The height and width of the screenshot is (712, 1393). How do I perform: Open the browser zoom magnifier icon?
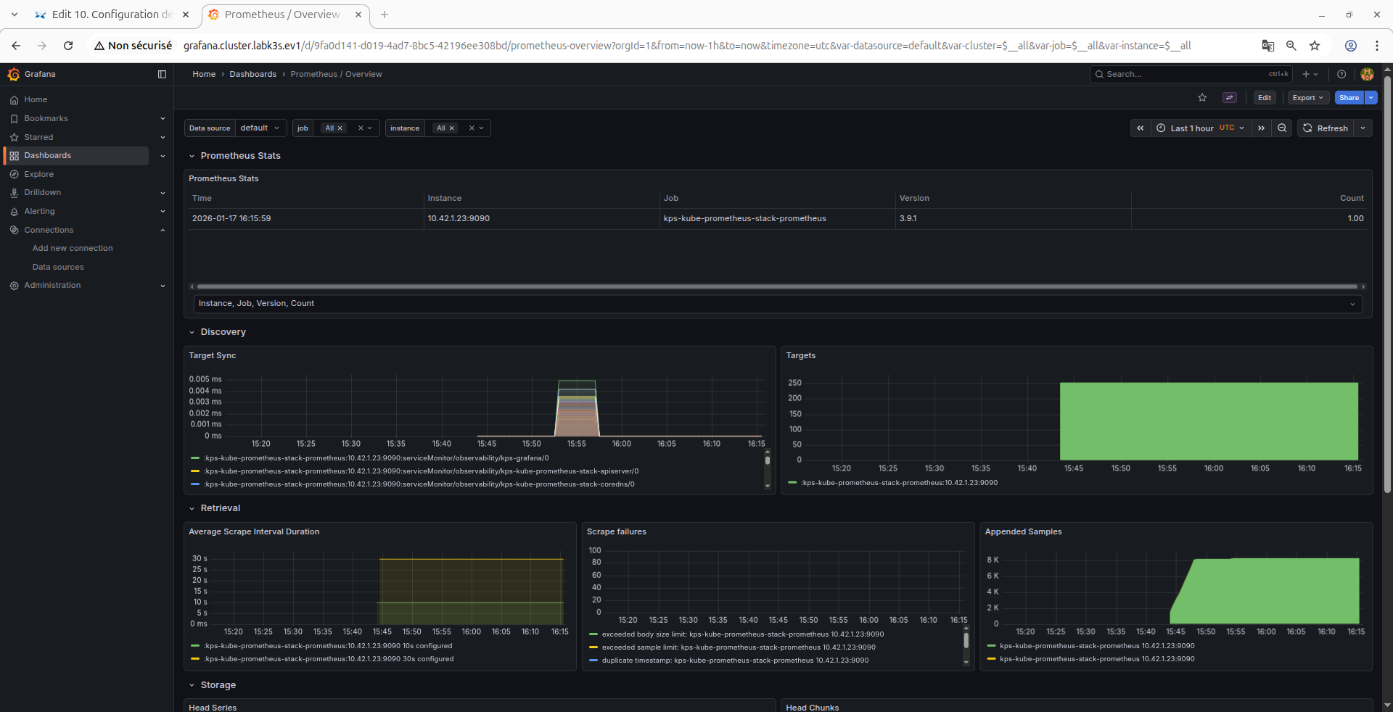(x=1291, y=46)
